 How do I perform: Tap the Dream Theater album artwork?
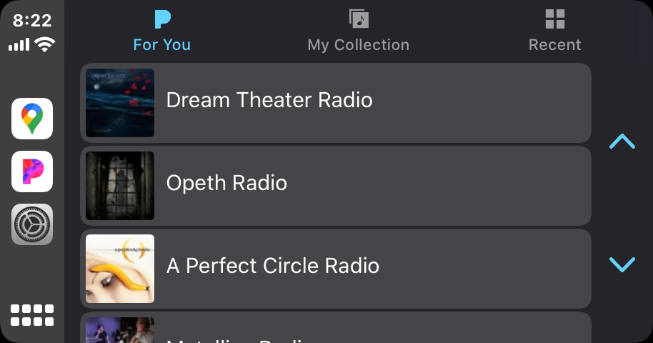tap(120, 102)
